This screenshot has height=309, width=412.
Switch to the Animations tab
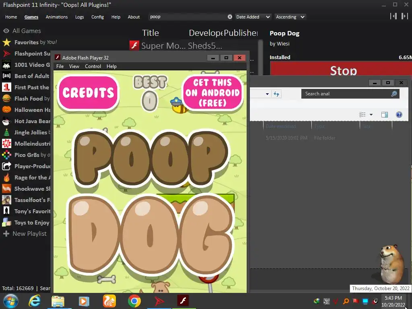[x=56, y=17]
